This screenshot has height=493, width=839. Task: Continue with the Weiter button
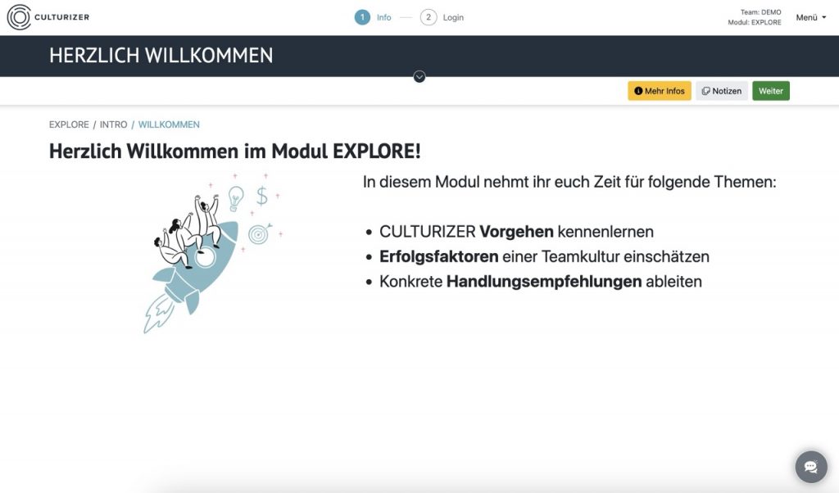770,91
